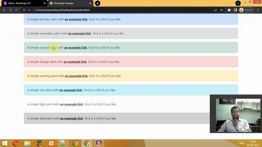Follow example link in dark alert
This screenshot has width=262, height=147.
(x=71, y=118)
